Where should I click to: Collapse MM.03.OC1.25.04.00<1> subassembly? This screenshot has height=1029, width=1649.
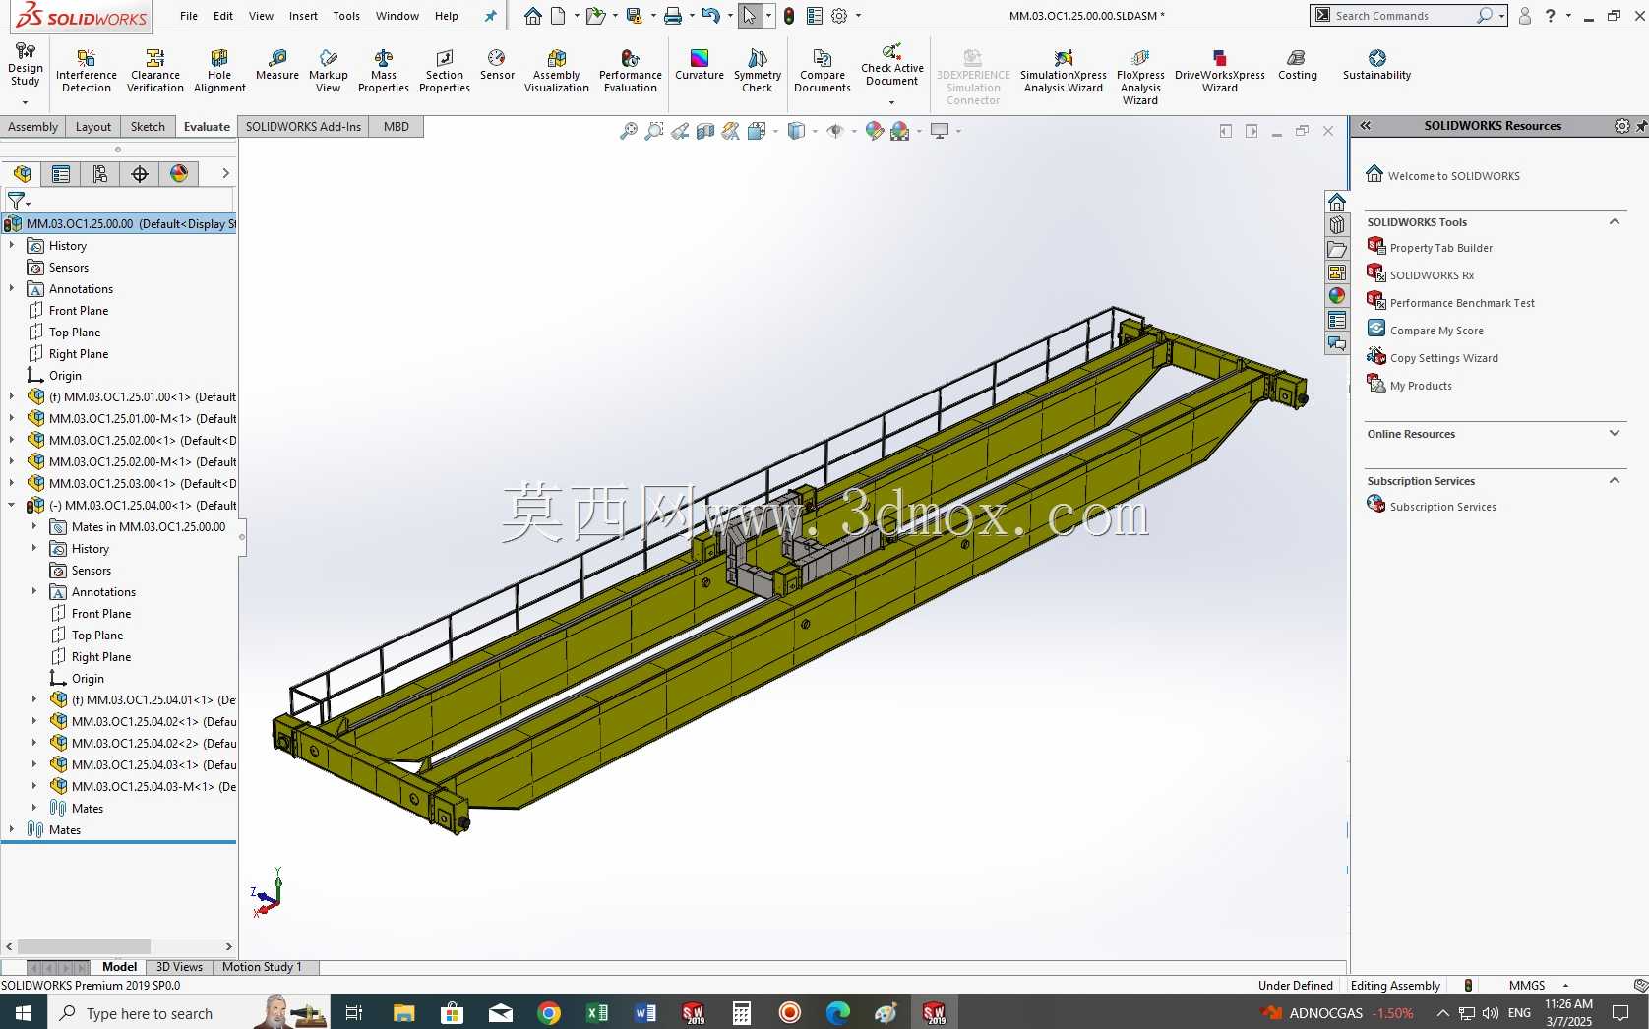pyautogui.click(x=12, y=505)
